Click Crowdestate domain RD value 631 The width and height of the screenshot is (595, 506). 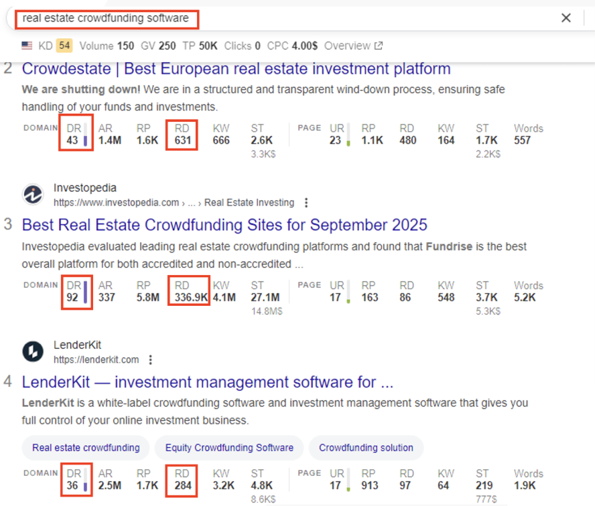182,141
